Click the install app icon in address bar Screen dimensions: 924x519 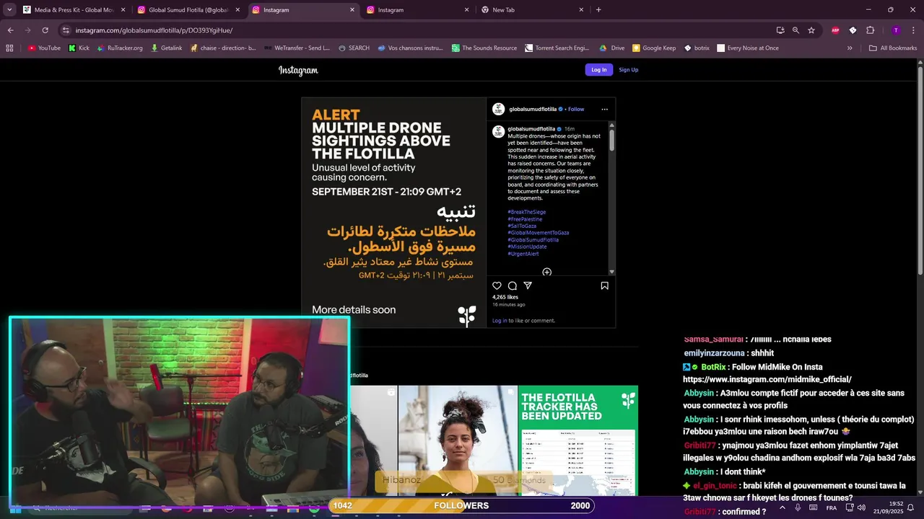click(x=780, y=30)
